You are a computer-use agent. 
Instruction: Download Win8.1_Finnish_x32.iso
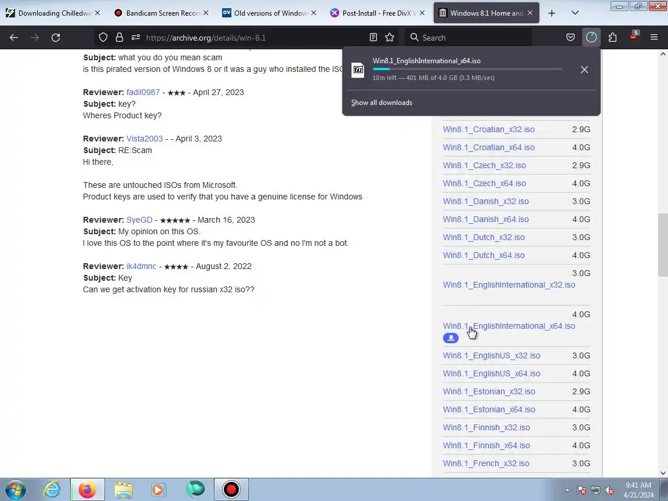point(487,427)
